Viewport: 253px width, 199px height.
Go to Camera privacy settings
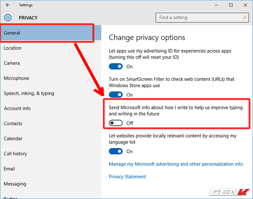pyautogui.click(x=12, y=63)
